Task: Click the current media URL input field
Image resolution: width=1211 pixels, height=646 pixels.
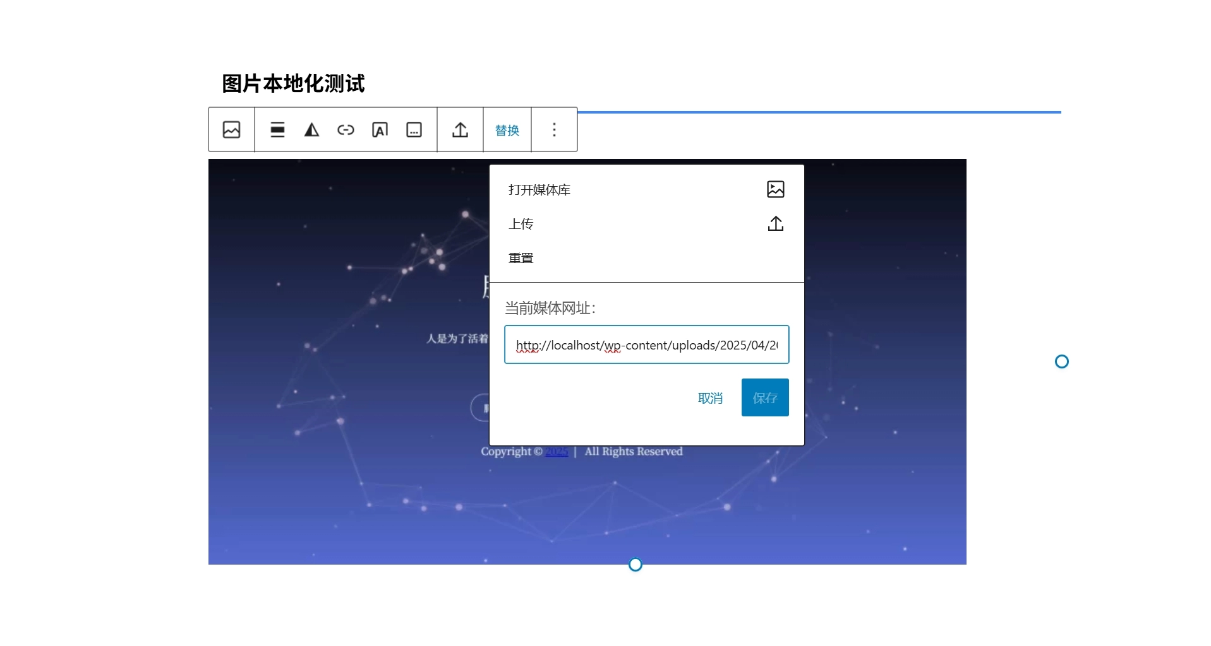Action: (646, 344)
